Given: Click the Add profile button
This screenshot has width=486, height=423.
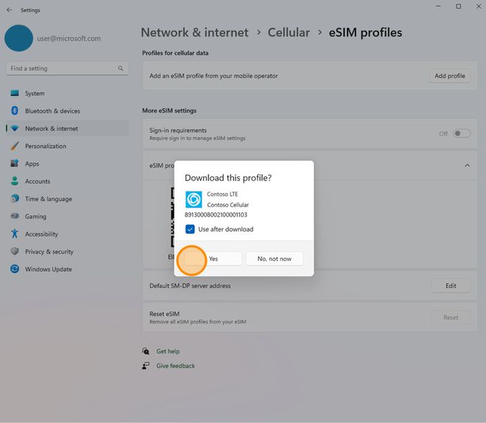Looking at the screenshot, I should click(x=449, y=76).
